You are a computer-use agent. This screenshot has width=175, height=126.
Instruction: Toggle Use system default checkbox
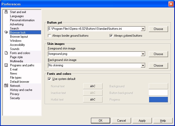pos(49,79)
